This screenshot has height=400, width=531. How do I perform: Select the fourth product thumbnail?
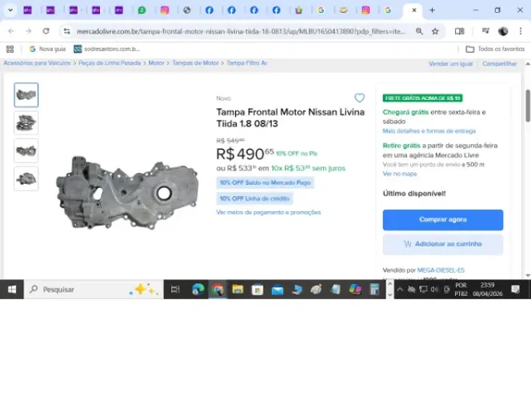[26, 178]
